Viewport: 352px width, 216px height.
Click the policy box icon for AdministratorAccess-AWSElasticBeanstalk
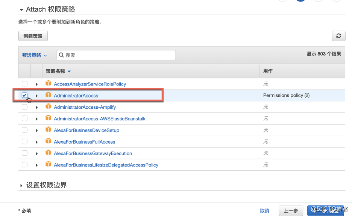(x=48, y=118)
